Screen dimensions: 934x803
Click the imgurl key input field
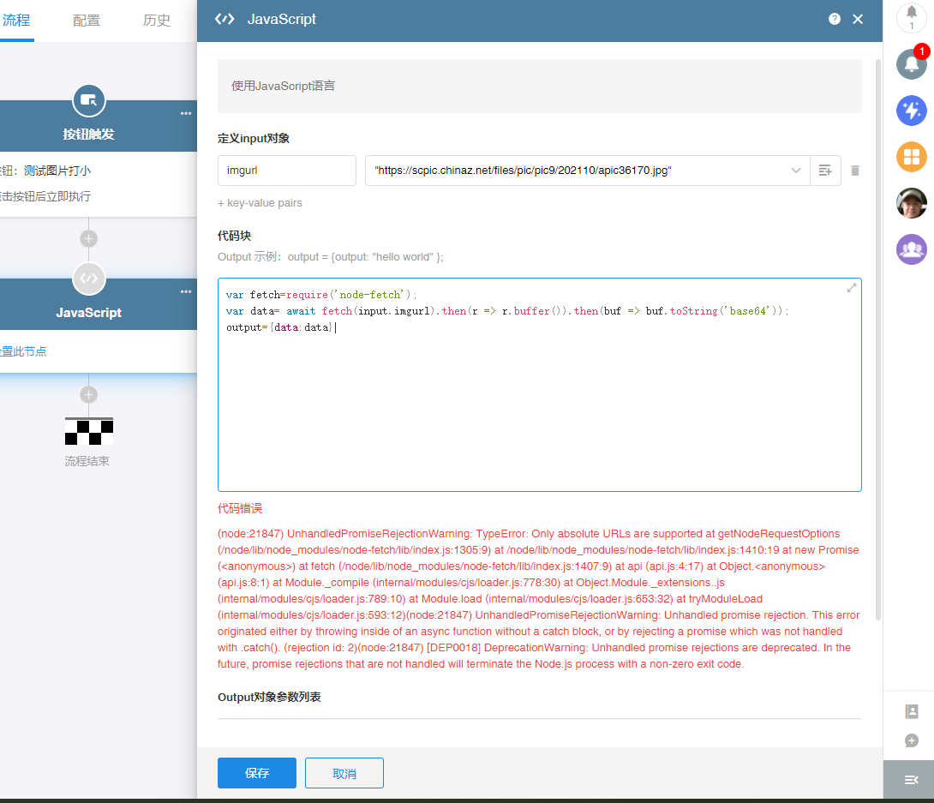point(286,171)
